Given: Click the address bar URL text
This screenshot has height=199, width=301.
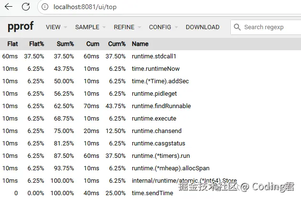Looking at the screenshot, I should pyautogui.click(x=85, y=7).
